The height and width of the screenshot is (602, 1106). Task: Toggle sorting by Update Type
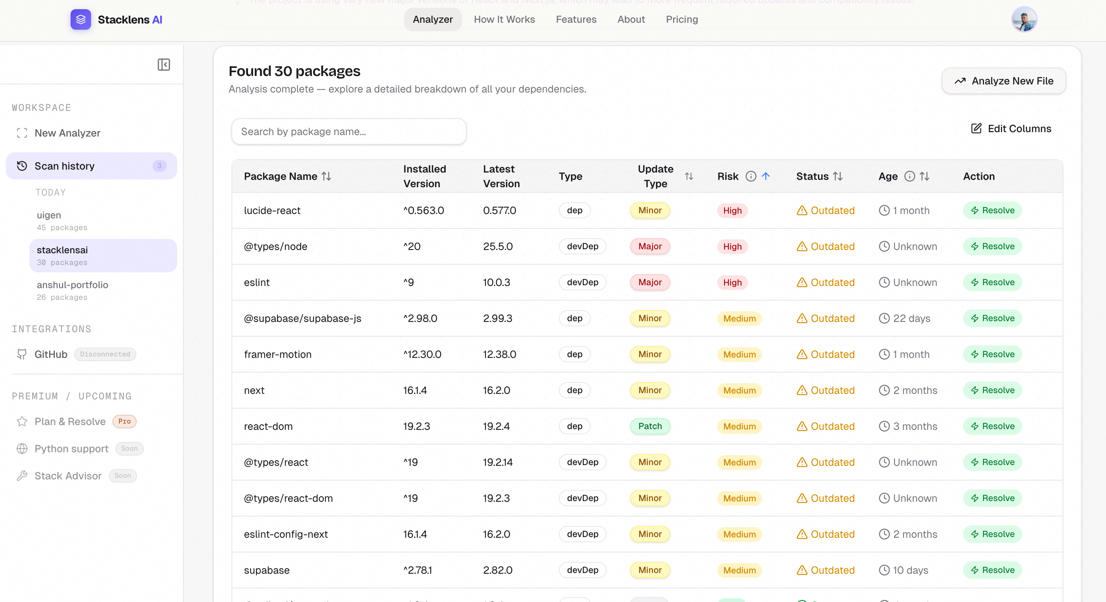(689, 176)
